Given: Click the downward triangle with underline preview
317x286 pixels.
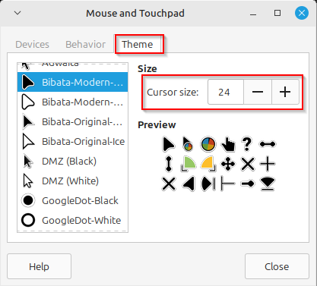Looking at the screenshot, I should tap(268, 184).
